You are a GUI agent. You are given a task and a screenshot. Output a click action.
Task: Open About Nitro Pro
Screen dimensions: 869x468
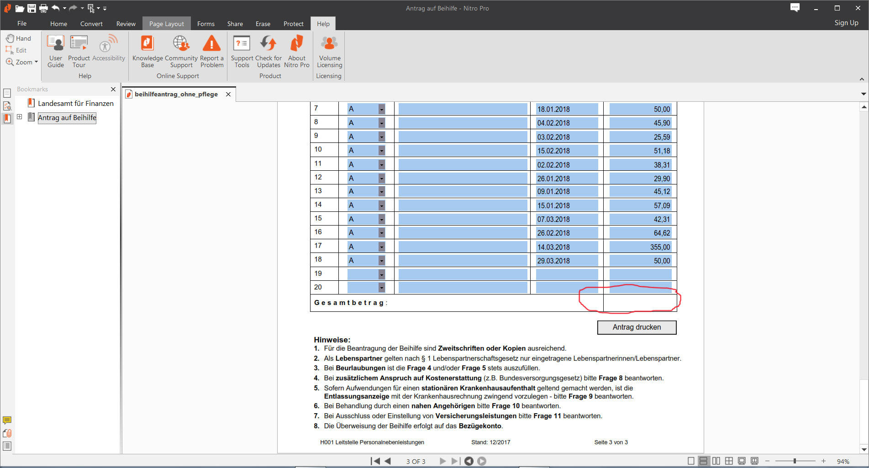pos(297,51)
